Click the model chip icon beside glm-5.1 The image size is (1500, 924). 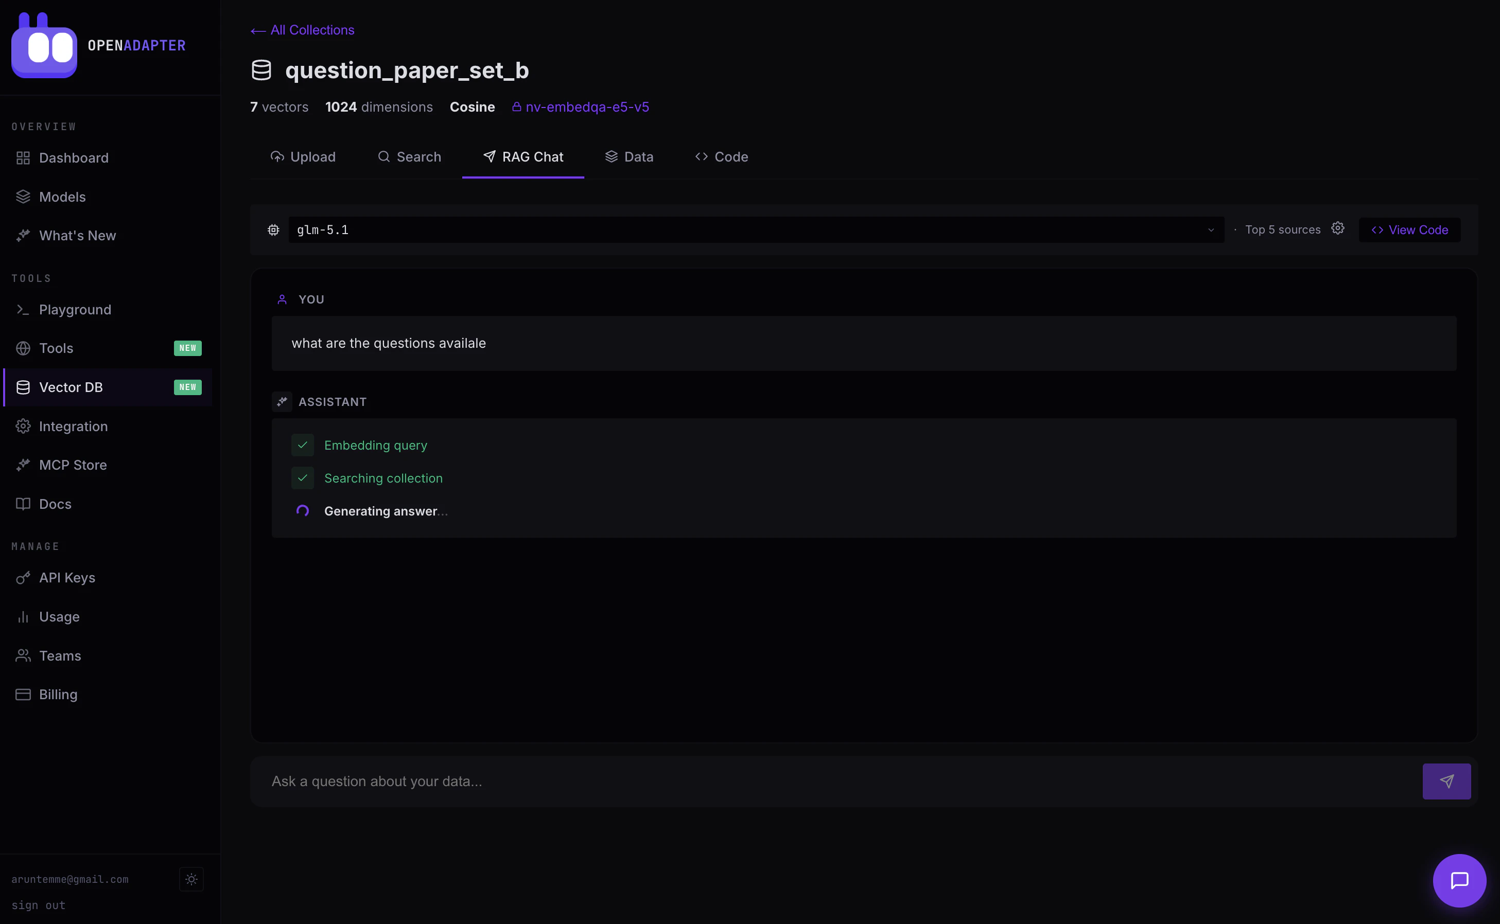coord(273,230)
